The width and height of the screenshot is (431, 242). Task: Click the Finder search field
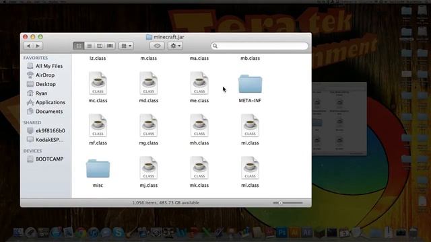click(259, 46)
